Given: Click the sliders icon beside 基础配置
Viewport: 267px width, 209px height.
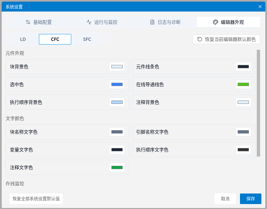Looking at the screenshot, I should coord(28,22).
